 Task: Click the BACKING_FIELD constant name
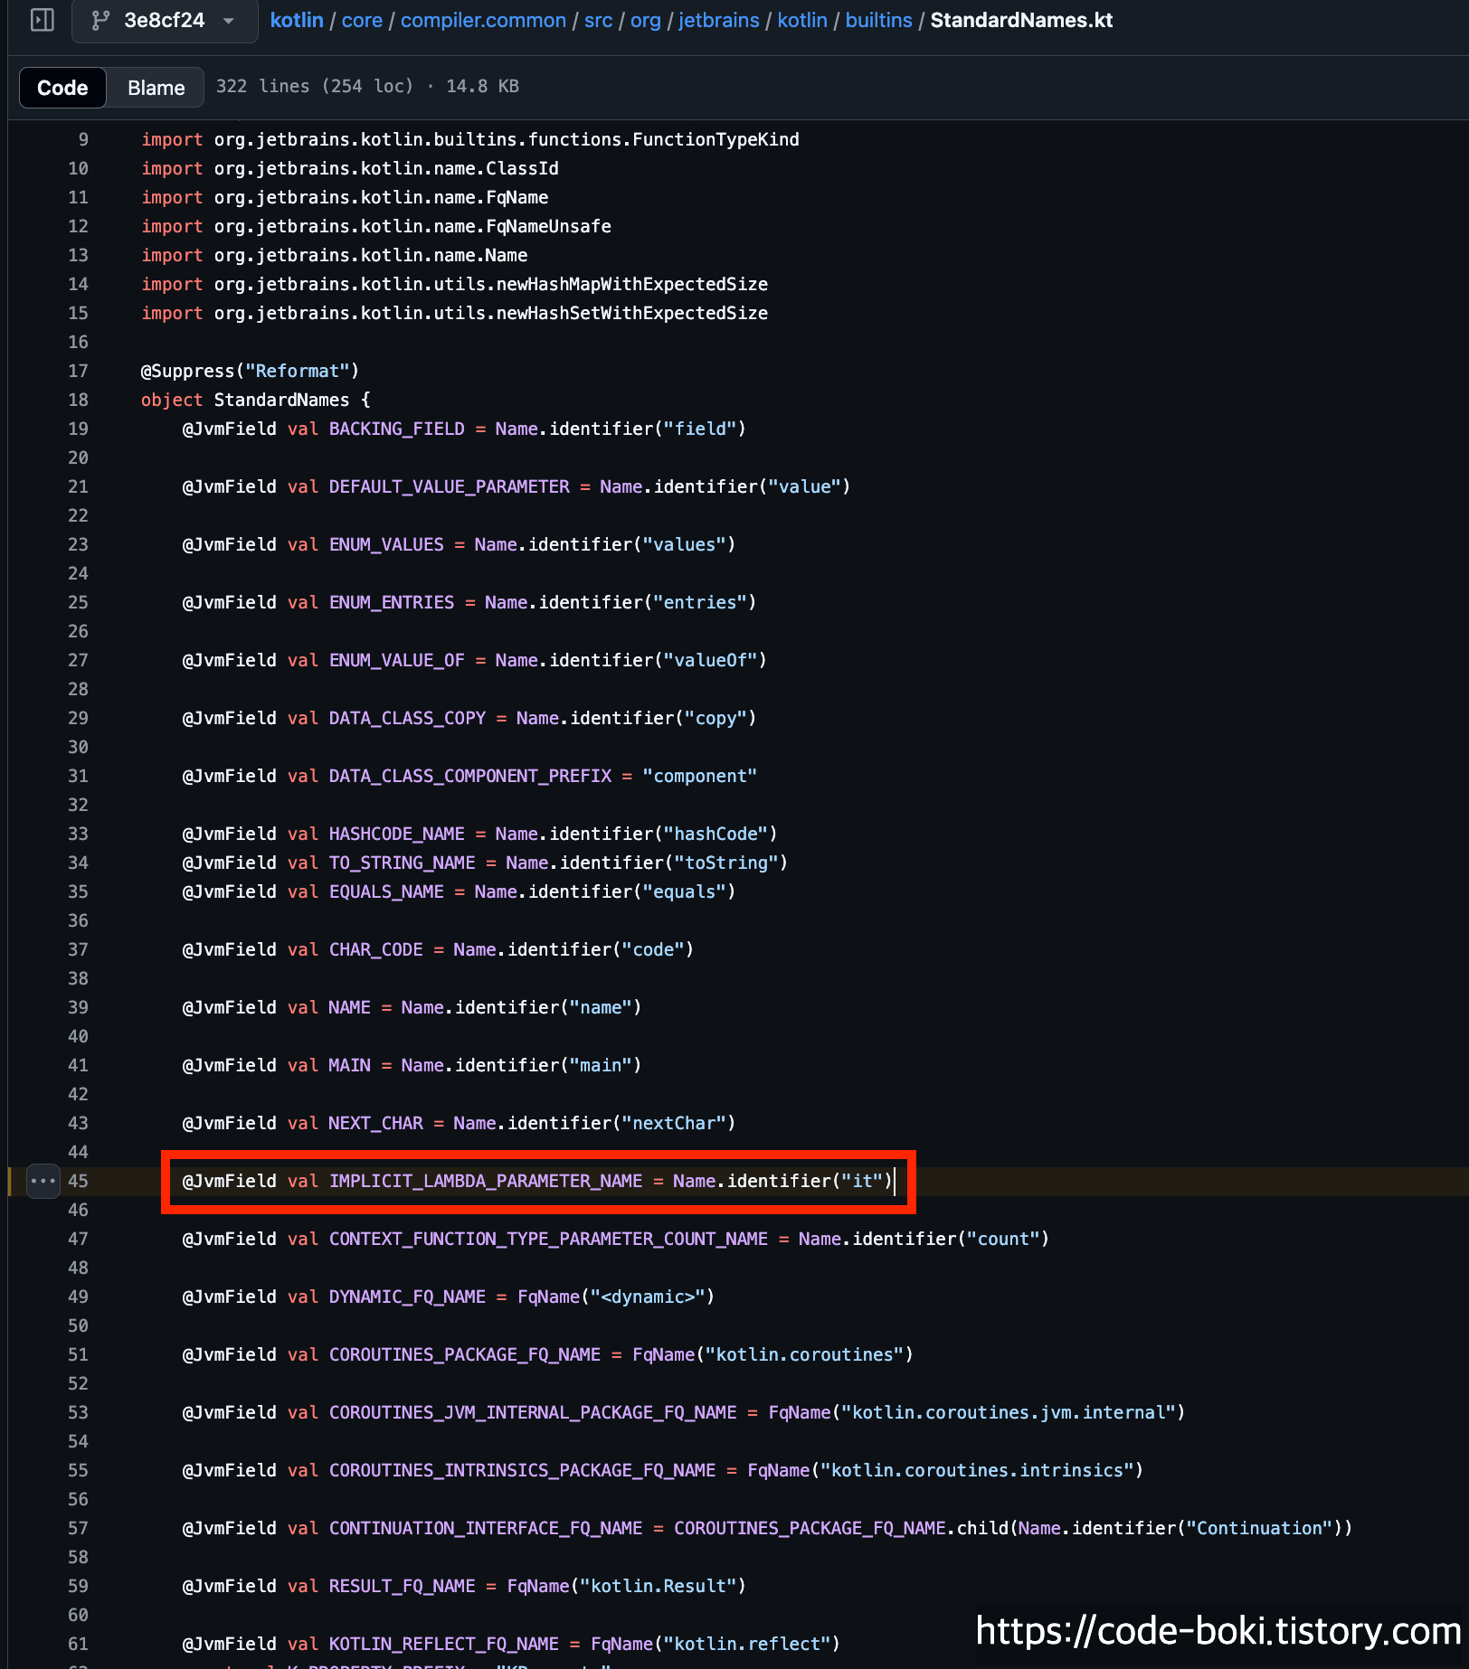point(396,429)
